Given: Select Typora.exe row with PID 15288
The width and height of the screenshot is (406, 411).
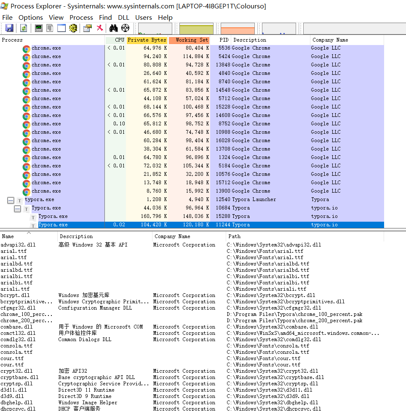Looking at the screenshot, I should pos(192,216).
